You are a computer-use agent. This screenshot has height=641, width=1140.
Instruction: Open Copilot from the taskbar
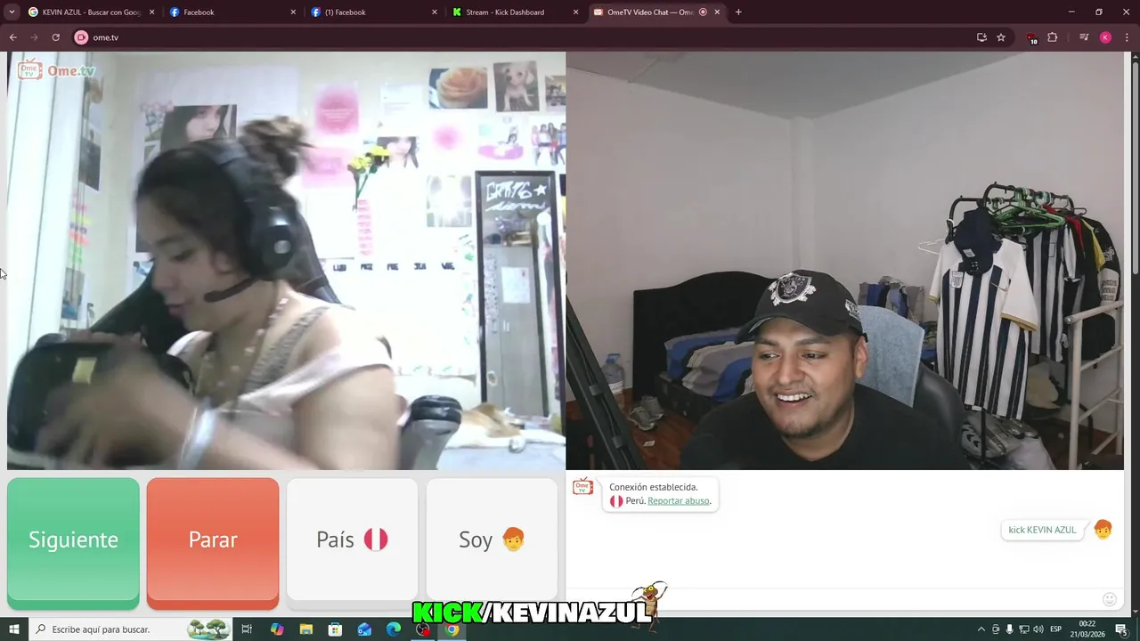coord(277,629)
